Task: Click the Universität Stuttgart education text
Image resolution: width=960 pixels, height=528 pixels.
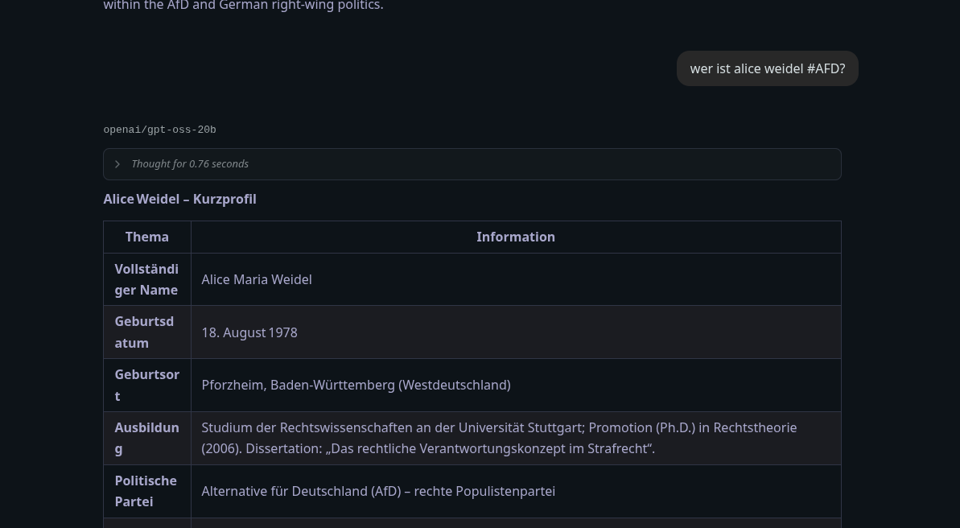Action: (499, 427)
